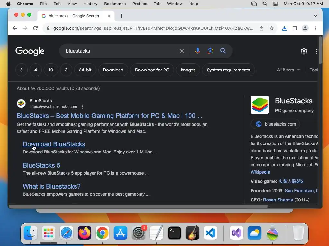Open Finder from the Dock

coord(31,233)
